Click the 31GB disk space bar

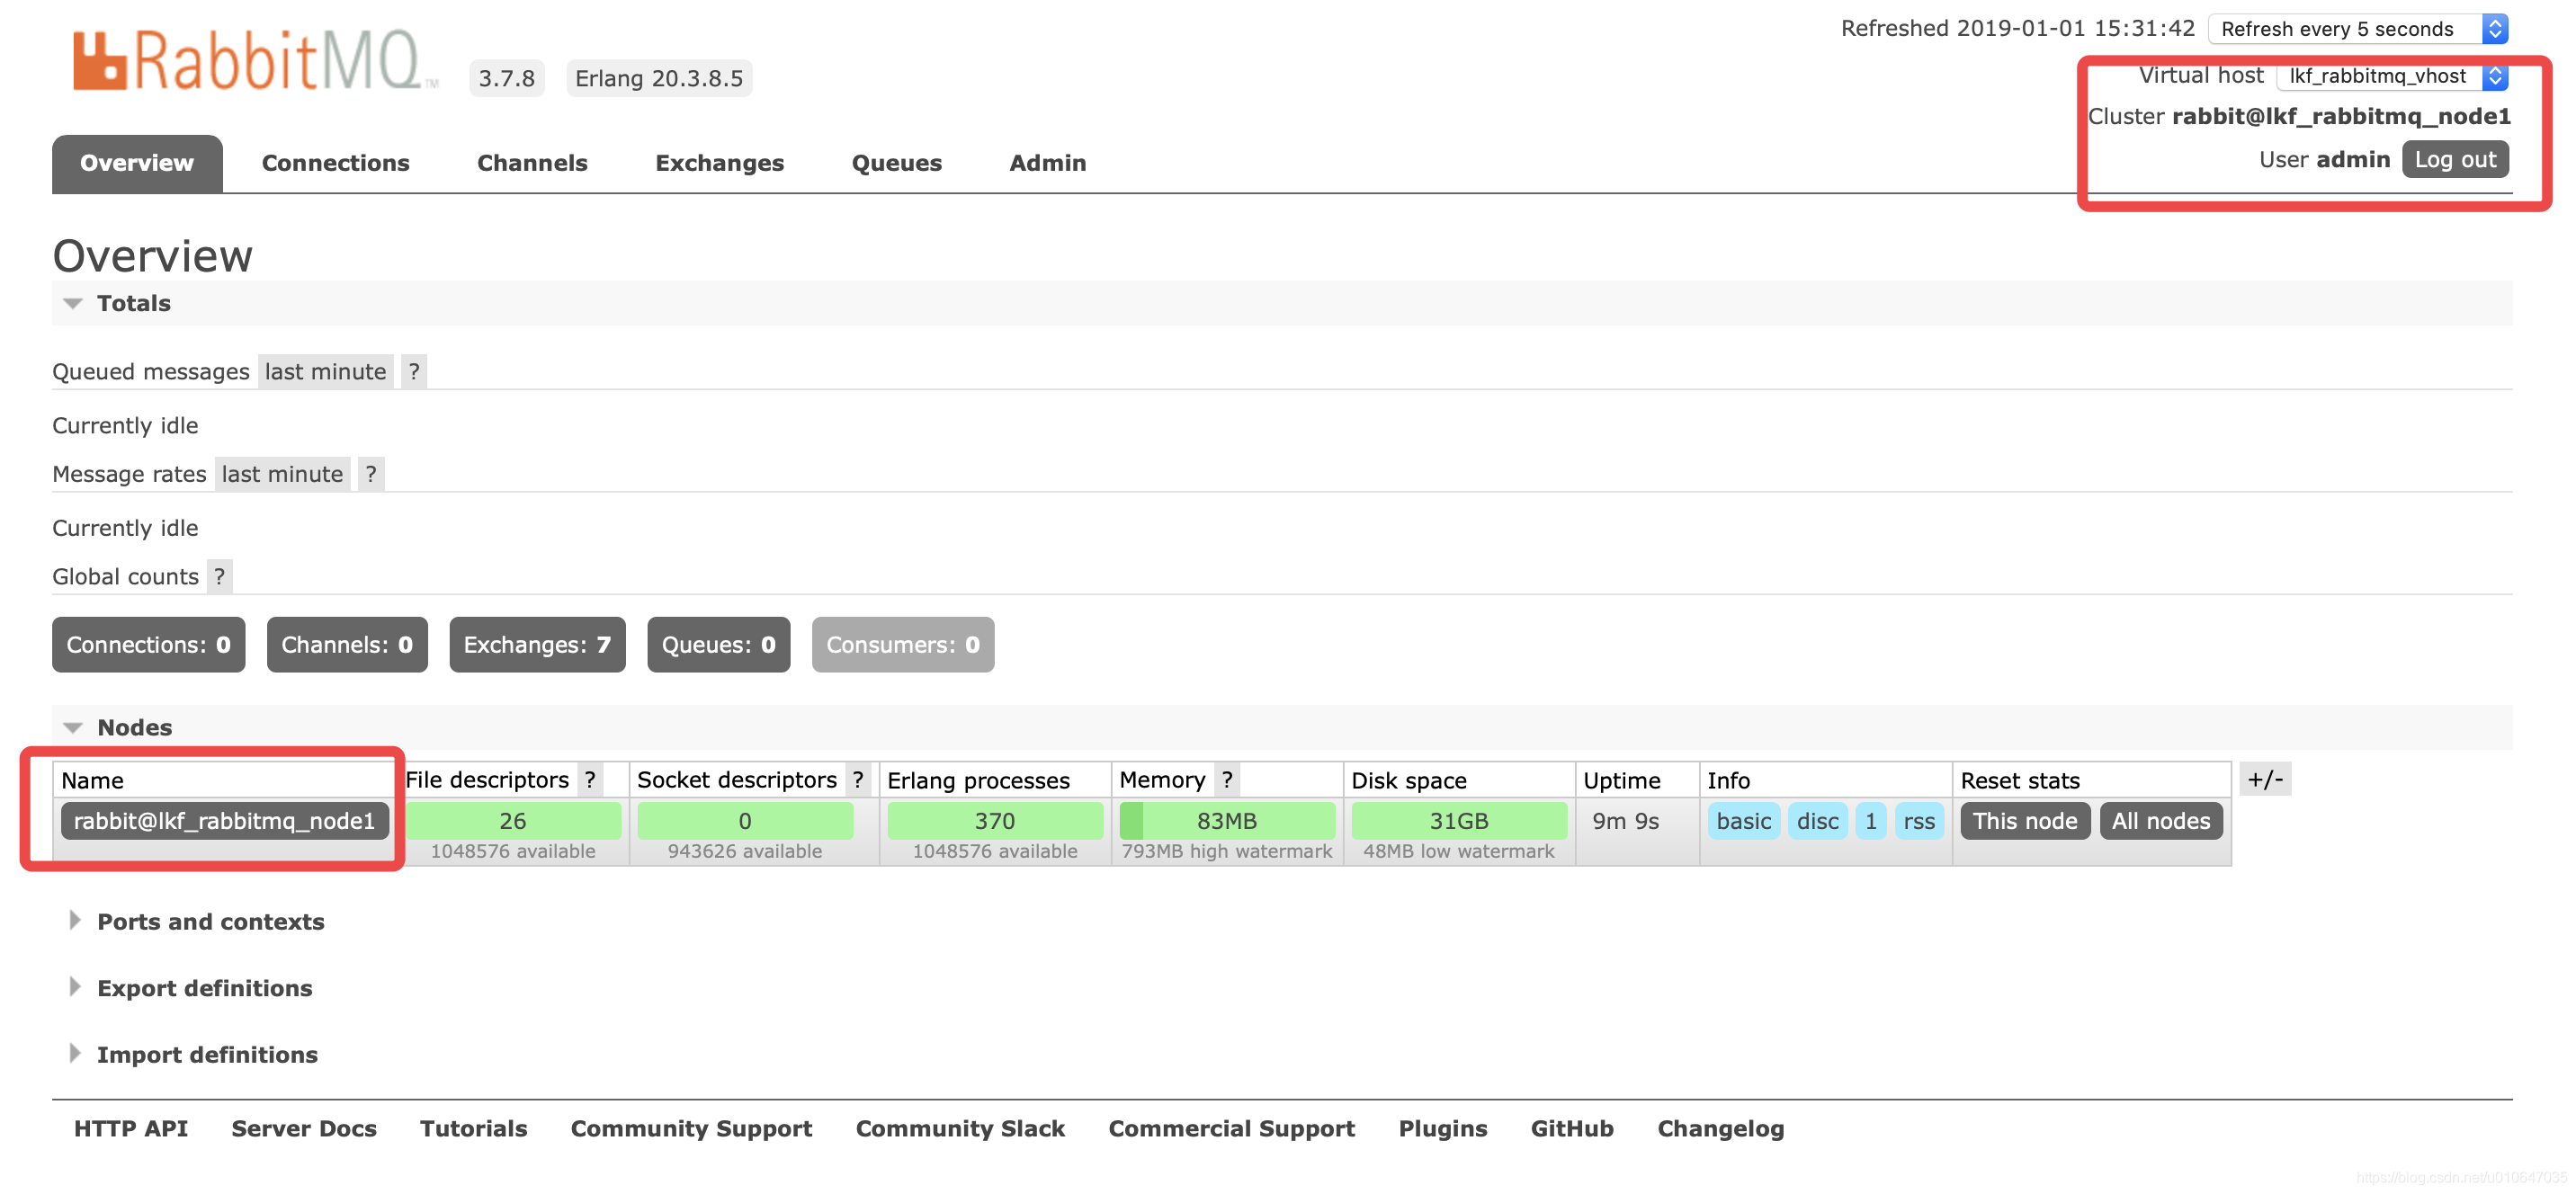click(x=1459, y=821)
